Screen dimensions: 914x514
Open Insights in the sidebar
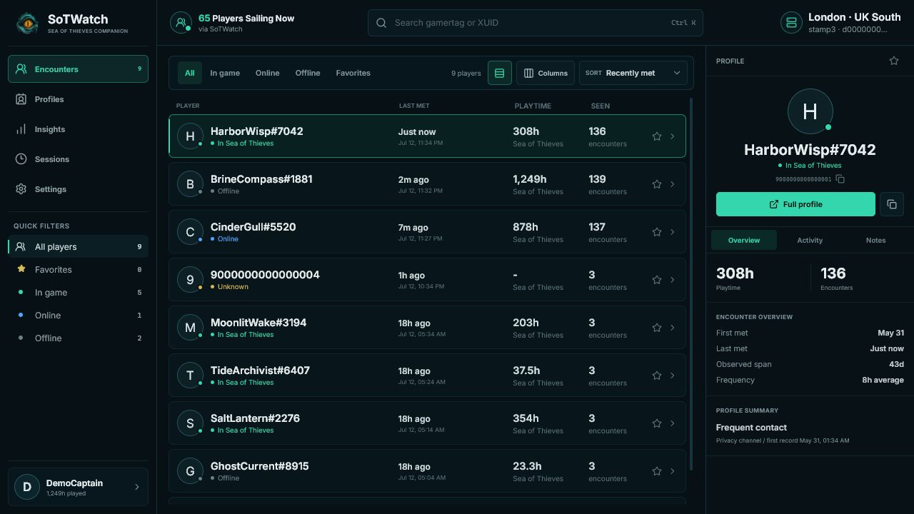[78, 129]
